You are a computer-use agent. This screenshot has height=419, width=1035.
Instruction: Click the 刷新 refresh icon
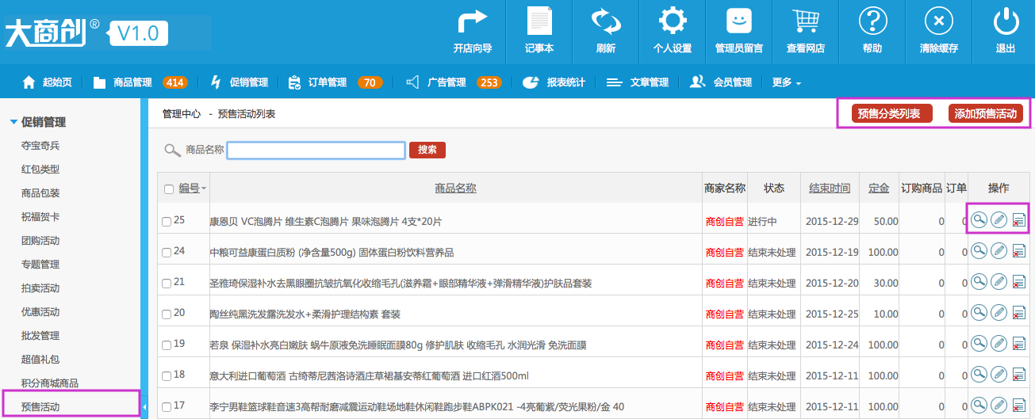606,21
